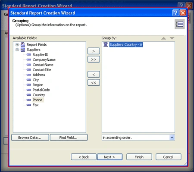Remove all groups with << button
Screen dimensions: 194x172
[94, 83]
